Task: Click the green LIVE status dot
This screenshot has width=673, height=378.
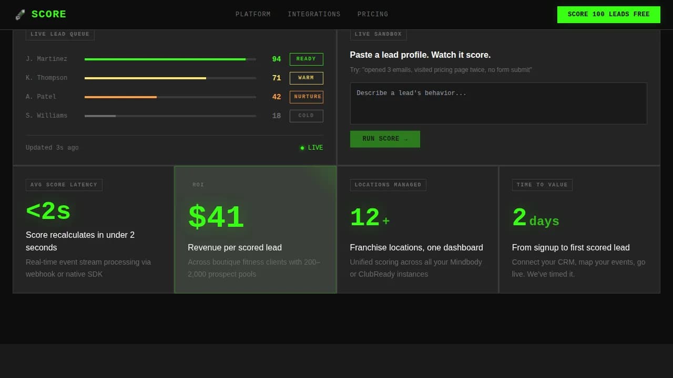Action: (302, 148)
